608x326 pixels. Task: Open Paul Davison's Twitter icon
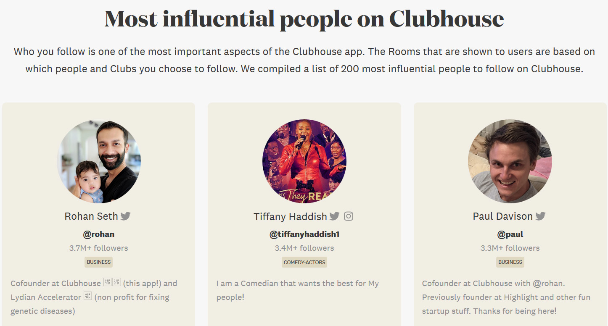540,216
